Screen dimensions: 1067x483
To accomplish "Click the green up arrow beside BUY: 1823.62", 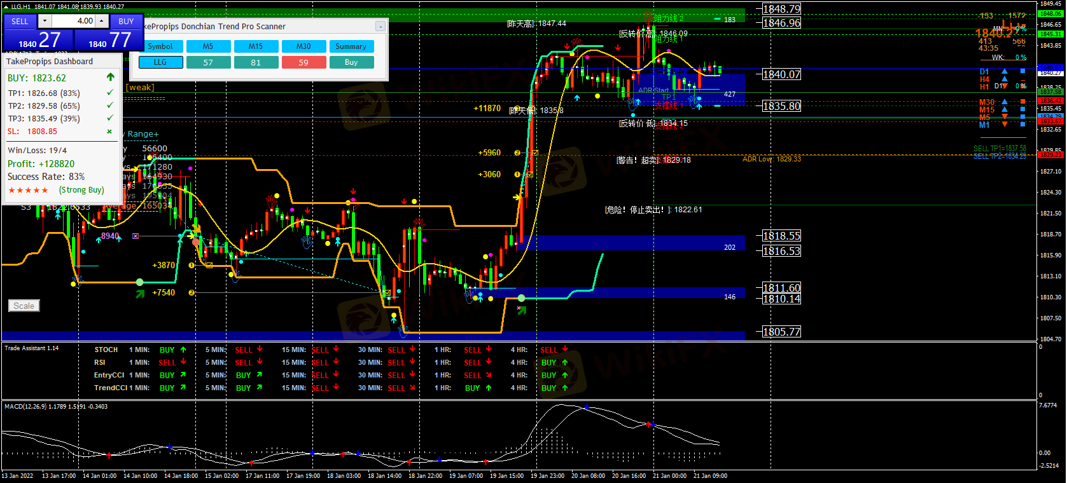I will click(111, 78).
